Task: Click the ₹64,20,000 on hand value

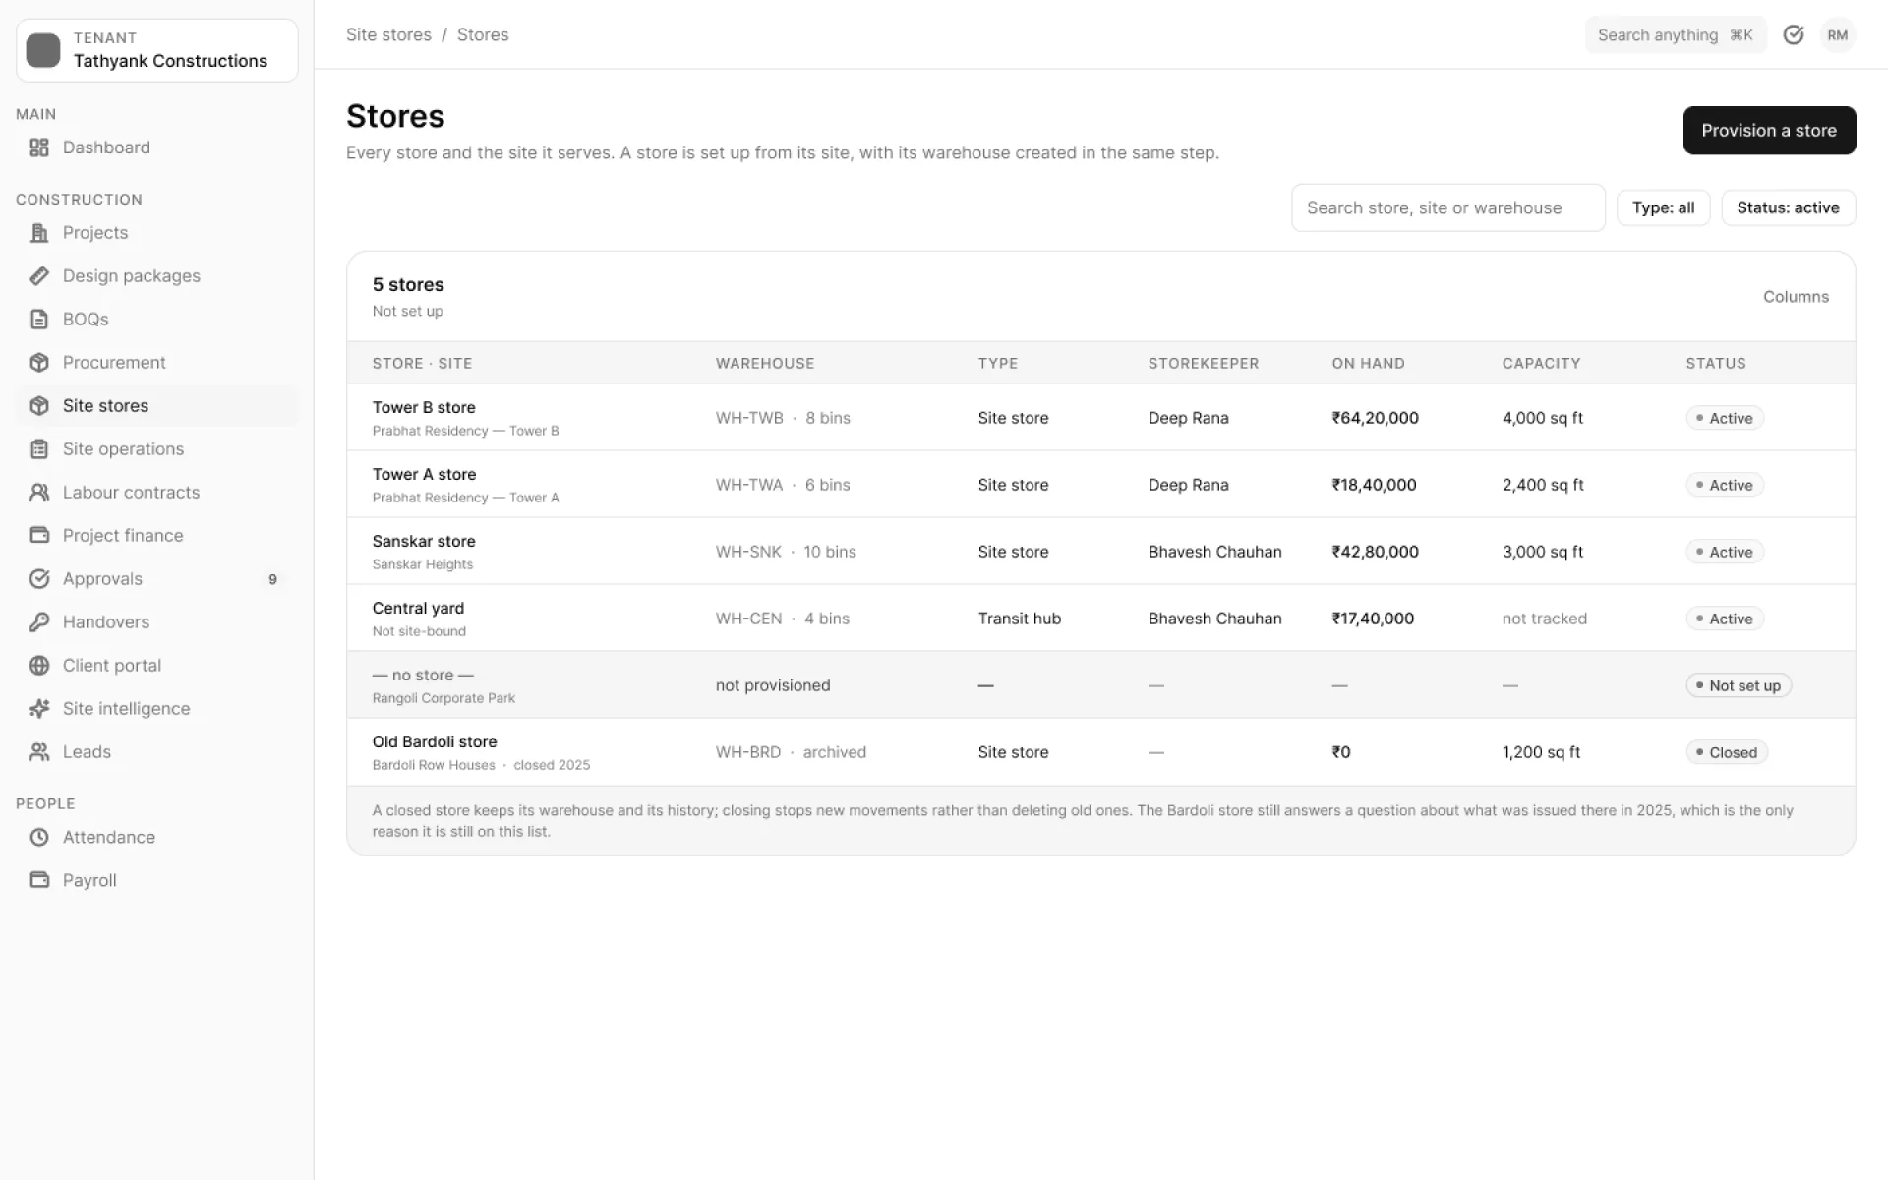Action: 1375,418
